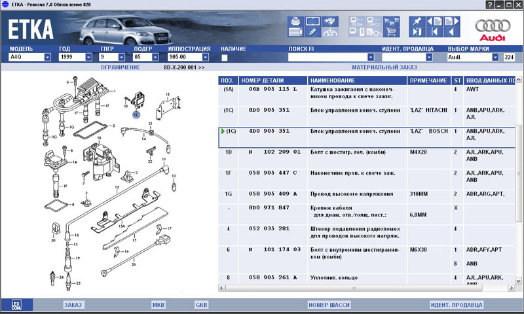Click the ПРИМЕЧАНИЕ column header
Image resolution: width=524 pixels, height=314 pixels.
pos(429,80)
